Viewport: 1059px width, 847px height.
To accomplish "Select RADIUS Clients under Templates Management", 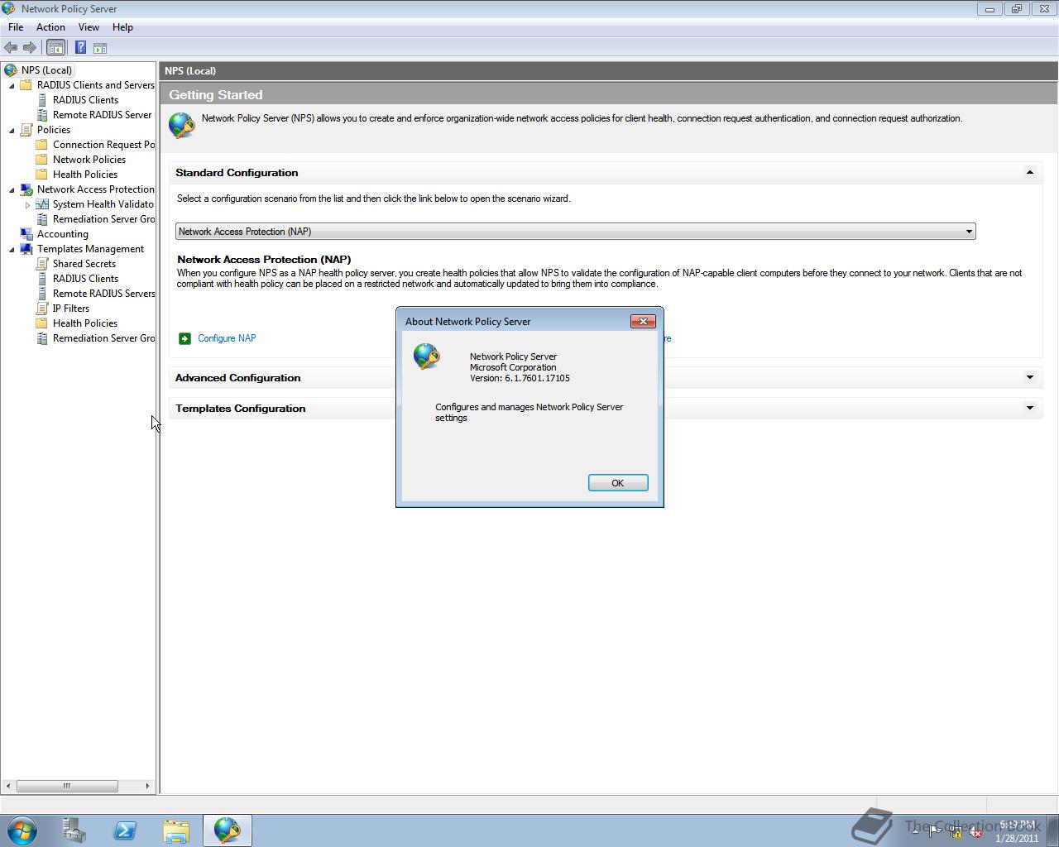I will coord(85,279).
